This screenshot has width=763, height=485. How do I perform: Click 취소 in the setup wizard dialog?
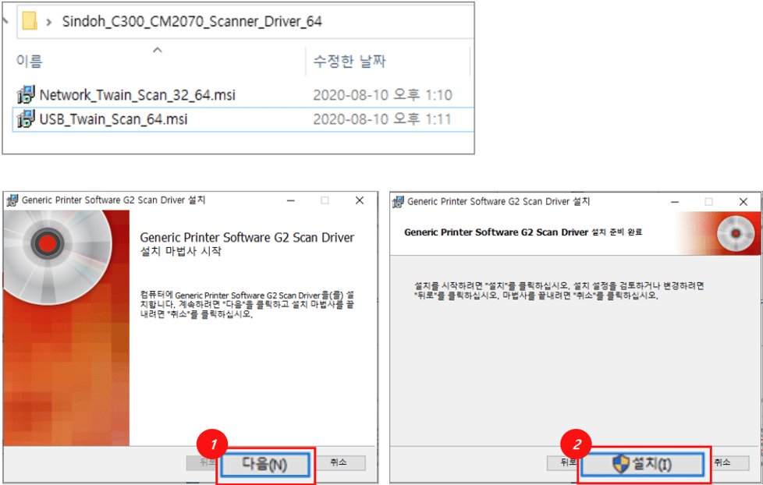341,462
